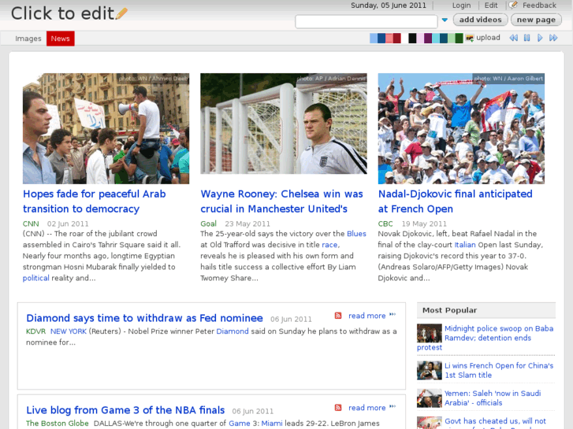The height and width of the screenshot is (429, 573).
Task: Open 'Li wins French Open' popular story
Action: [499, 370]
